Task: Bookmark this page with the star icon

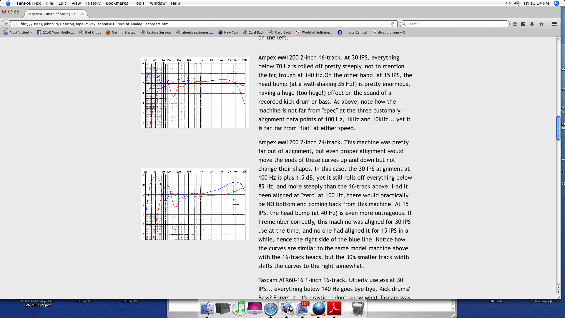Action: (x=515, y=24)
